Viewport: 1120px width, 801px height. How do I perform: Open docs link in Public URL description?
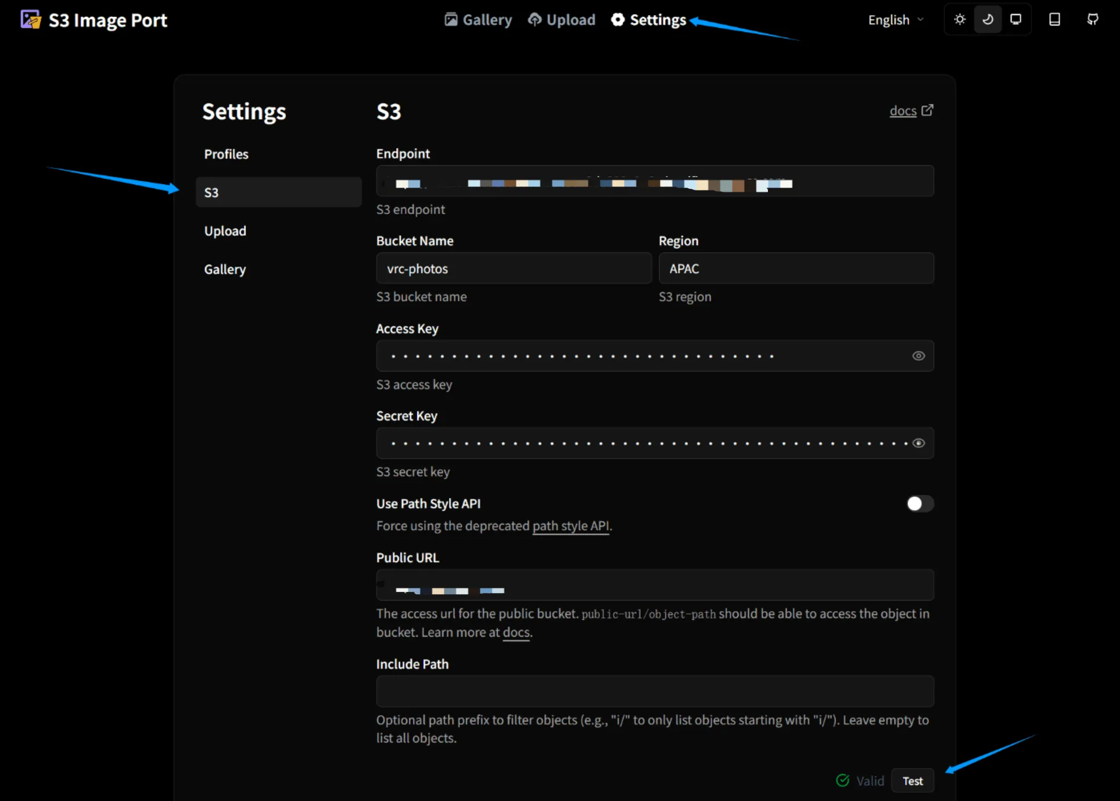pyautogui.click(x=516, y=632)
